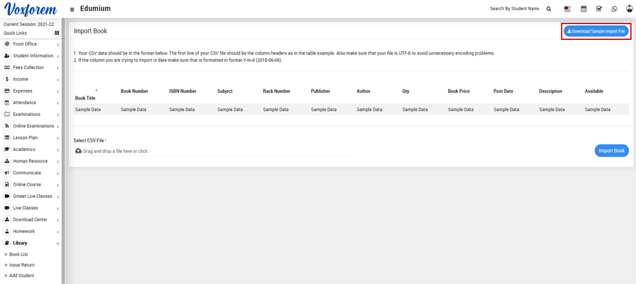Open the Quick Links grid icon
Image resolution: width=636 pixels, height=284 pixels.
tap(57, 33)
